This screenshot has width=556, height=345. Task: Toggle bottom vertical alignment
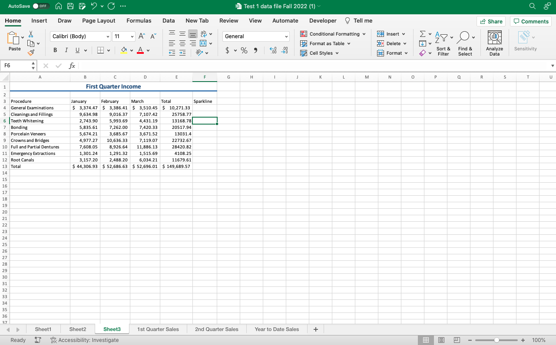192,34
